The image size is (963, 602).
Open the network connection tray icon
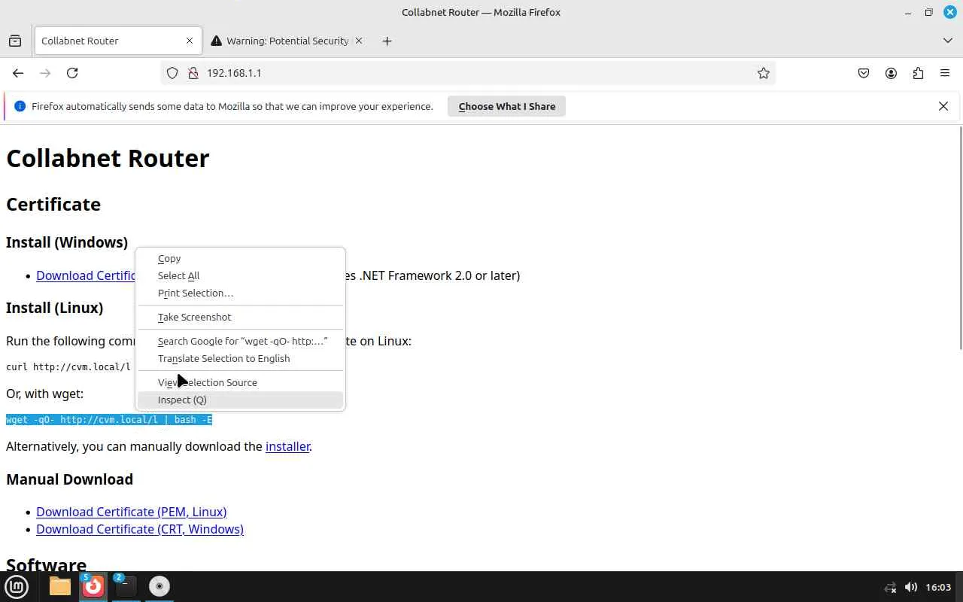(890, 587)
